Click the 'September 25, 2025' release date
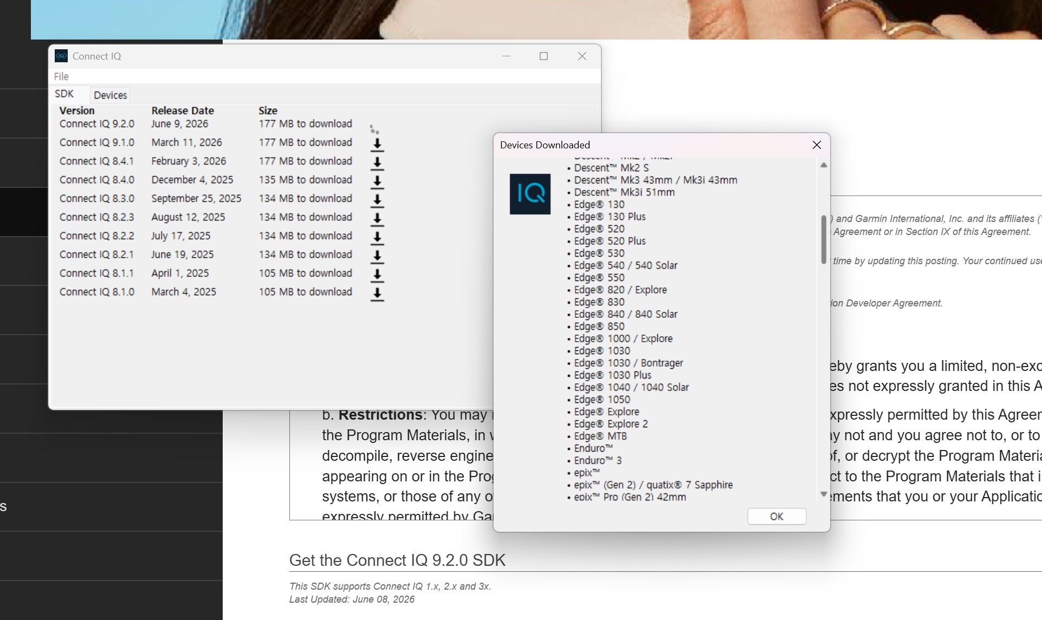1042x620 pixels. [x=196, y=199]
